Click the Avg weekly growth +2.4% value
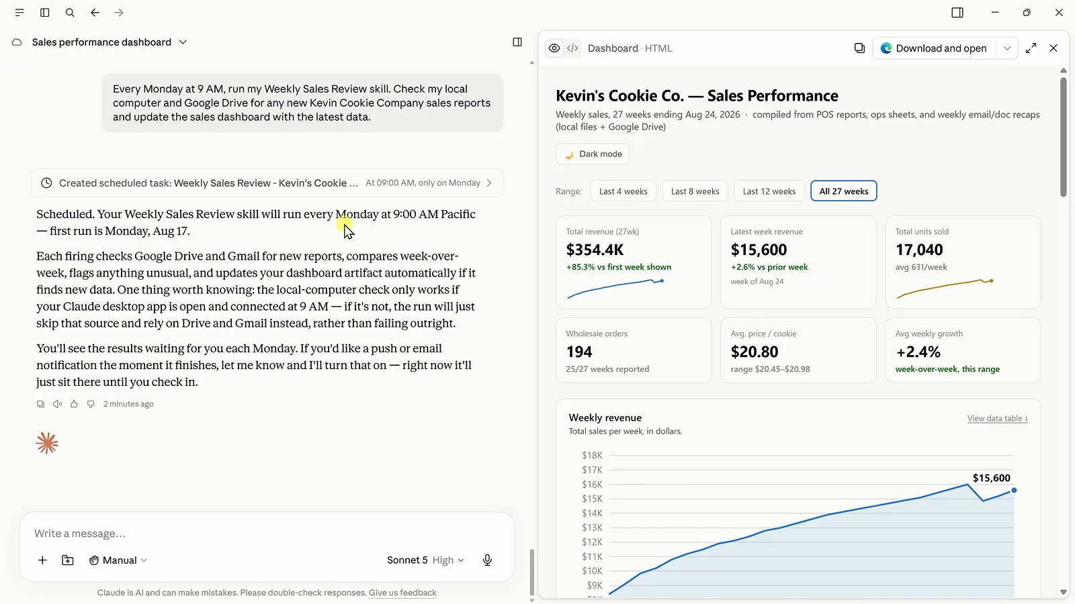 [x=918, y=352]
